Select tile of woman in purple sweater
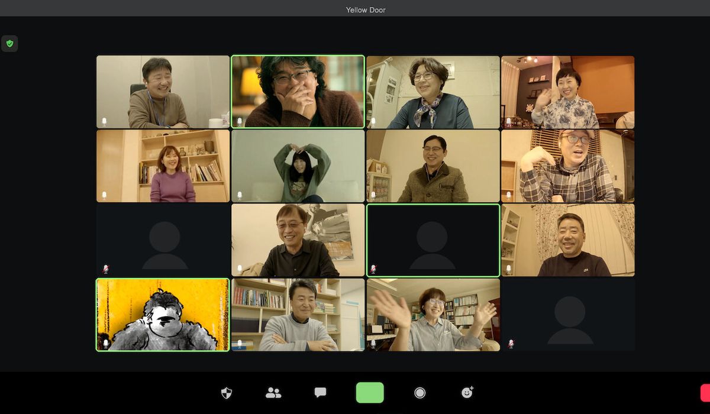The image size is (710, 414). click(x=163, y=166)
